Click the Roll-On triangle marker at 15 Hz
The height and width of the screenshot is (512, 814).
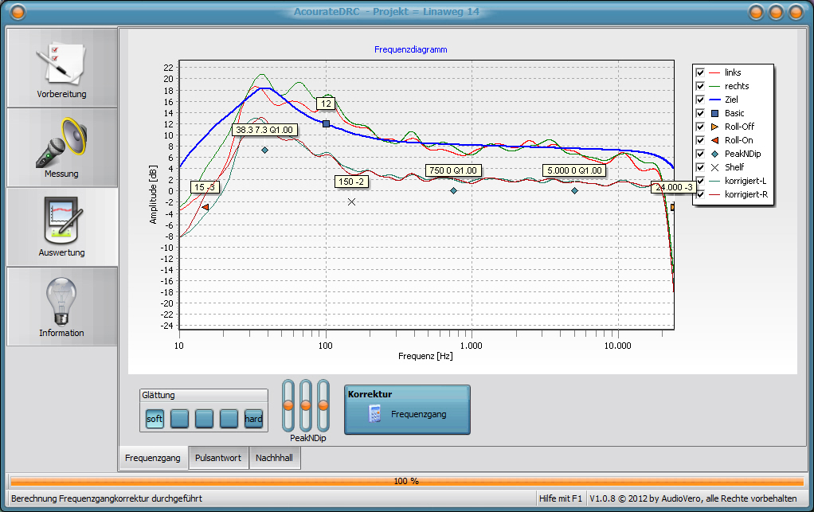pyautogui.click(x=205, y=207)
